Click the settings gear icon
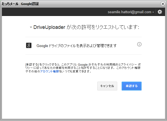The image size is (167, 121). coord(160,12)
